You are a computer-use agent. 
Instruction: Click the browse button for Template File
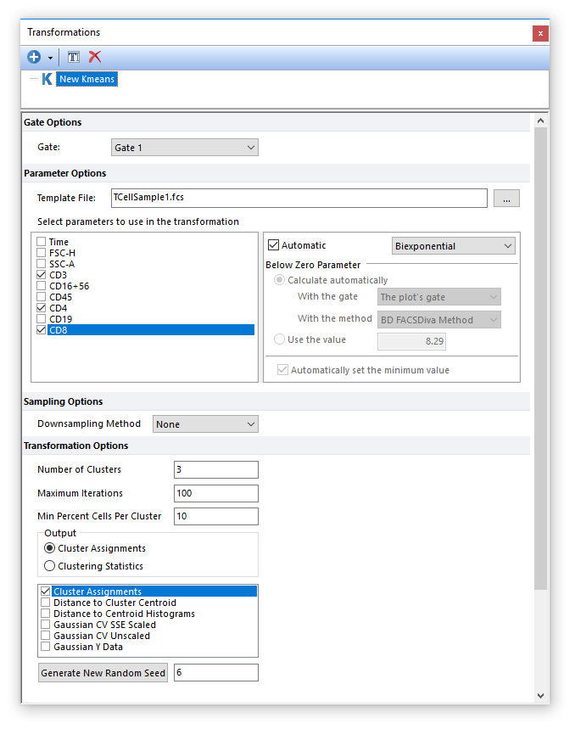pyautogui.click(x=506, y=199)
